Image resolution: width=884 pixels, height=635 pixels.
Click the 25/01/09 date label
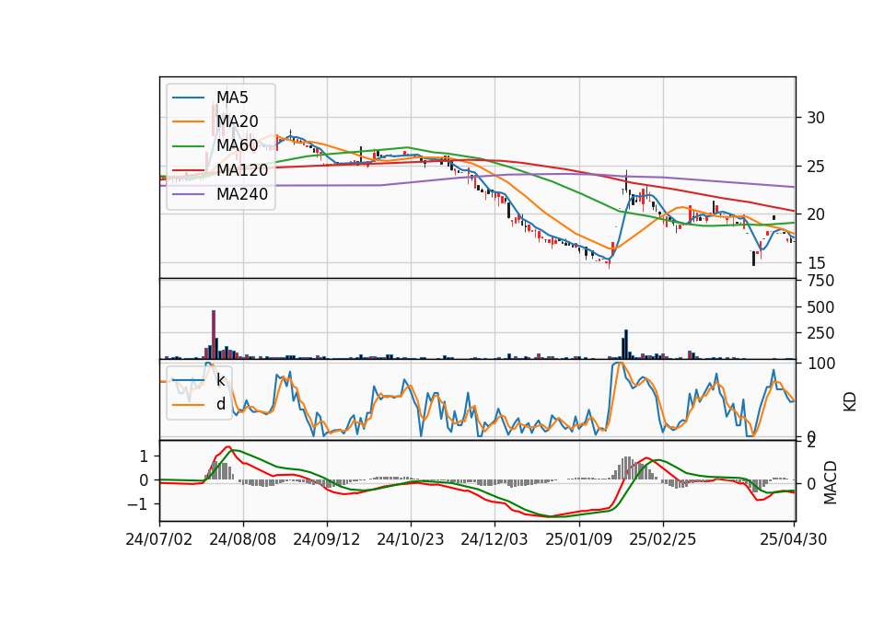[x=578, y=539]
